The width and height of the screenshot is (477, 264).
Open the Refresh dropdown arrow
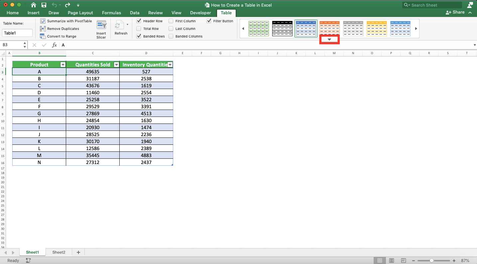coord(127,25)
